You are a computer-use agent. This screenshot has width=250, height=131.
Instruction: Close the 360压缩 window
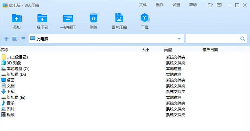[x=245, y=5]
